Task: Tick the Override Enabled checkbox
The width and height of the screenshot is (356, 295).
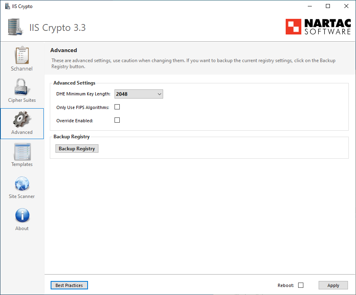Action: (x=117, y=120)
